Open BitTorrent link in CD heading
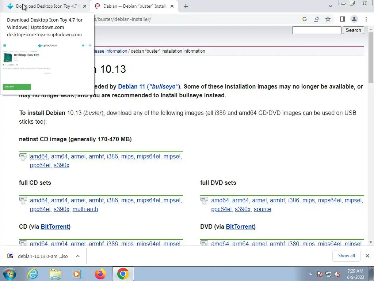This screenshot has width=374, height=281. click(55, 226)
